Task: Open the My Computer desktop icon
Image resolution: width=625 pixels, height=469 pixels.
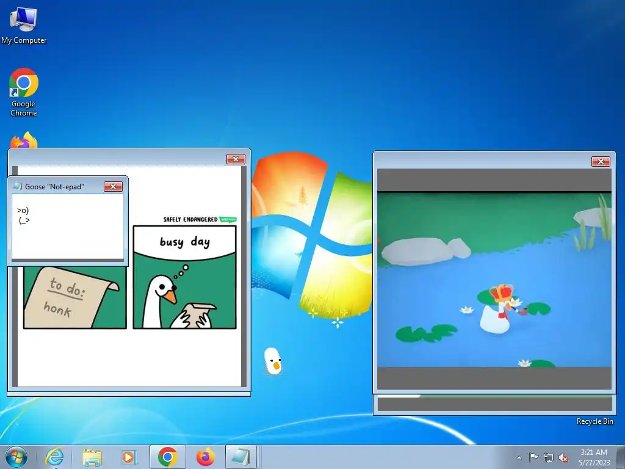Action: (24, 25)
